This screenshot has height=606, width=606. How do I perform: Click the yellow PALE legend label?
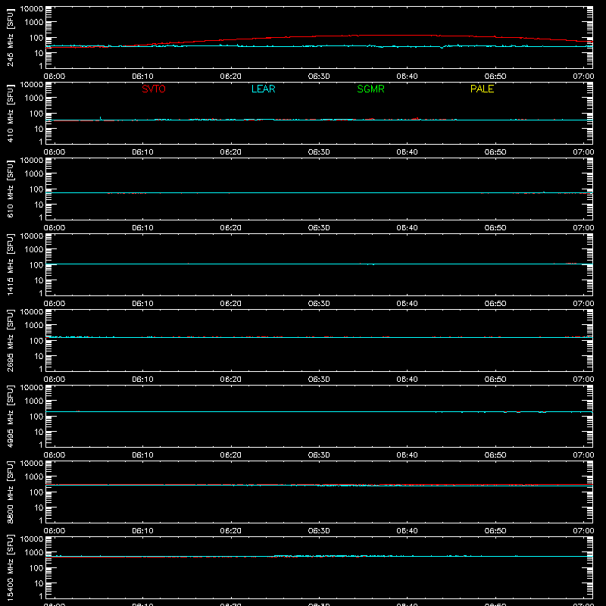click(482, 89)
